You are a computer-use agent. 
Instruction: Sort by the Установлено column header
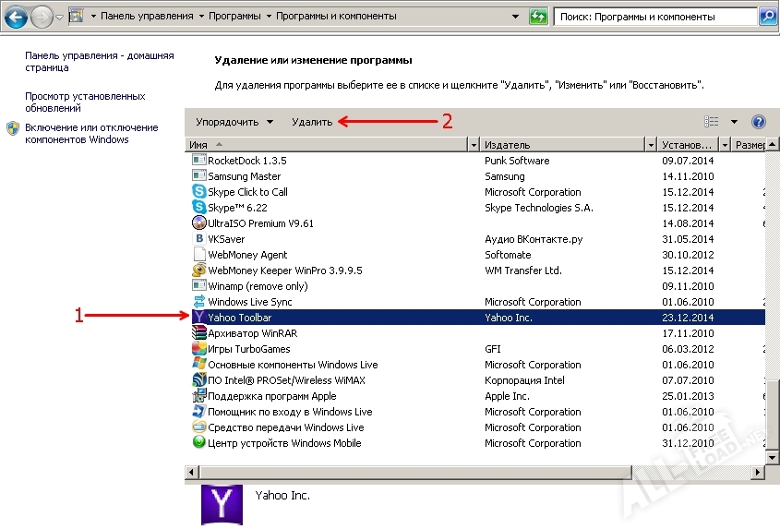689,145
